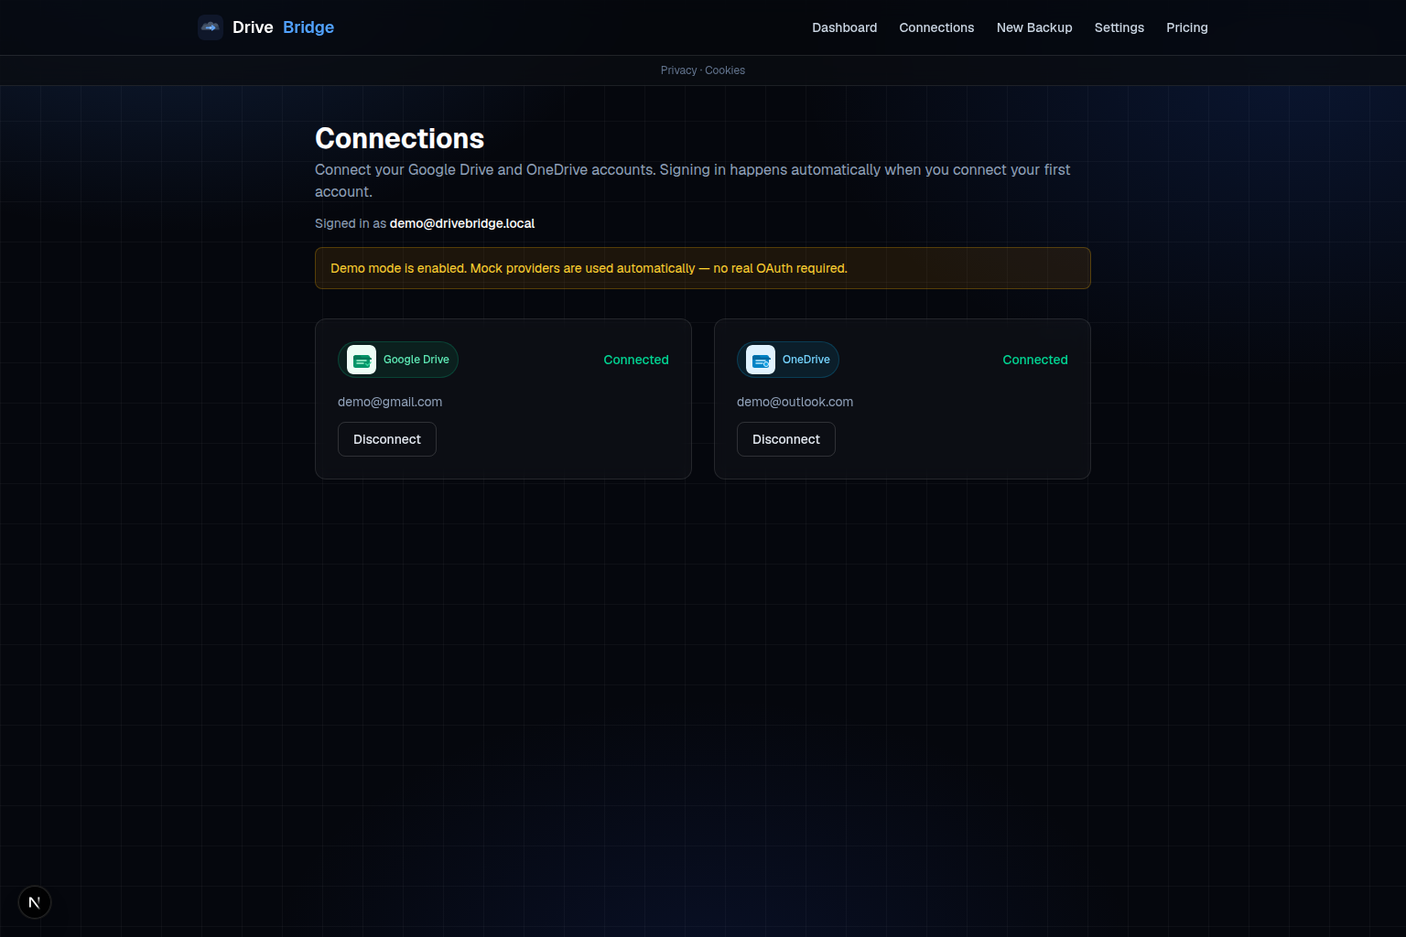Disconnect the OneDrive account
Viewport: 1406px width, 937px height.
tap(786, 439)
